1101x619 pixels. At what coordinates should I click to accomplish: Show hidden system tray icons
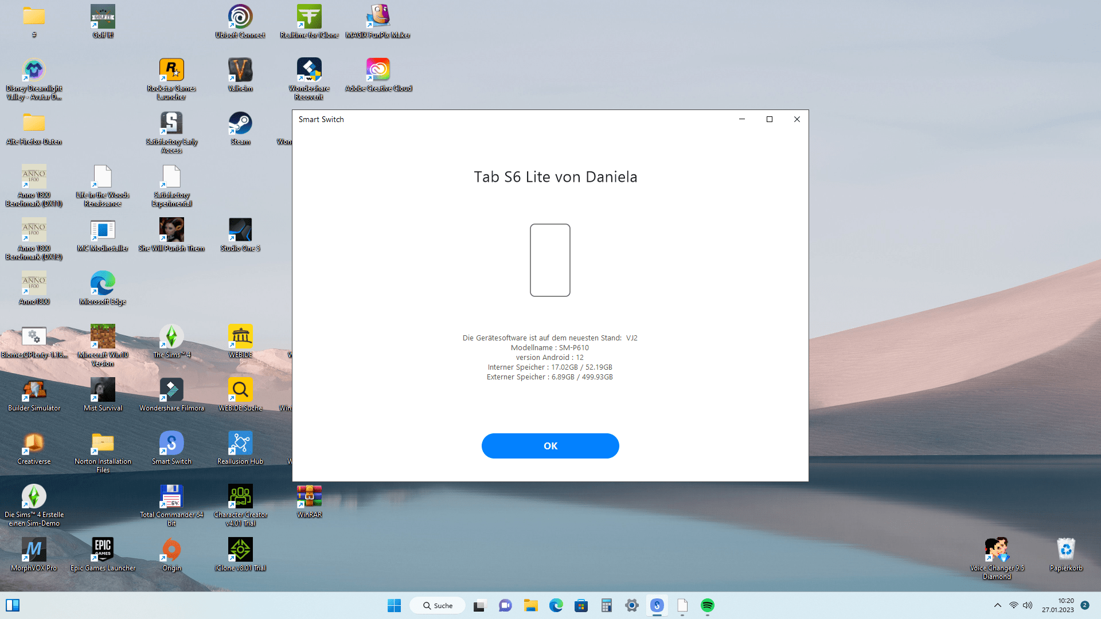(997, 605)
